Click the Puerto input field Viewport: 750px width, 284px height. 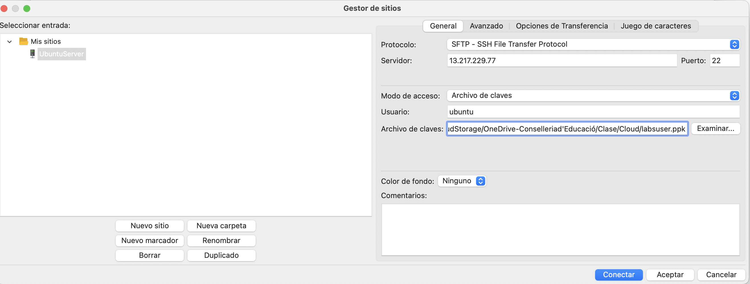[x=724, y=61]
